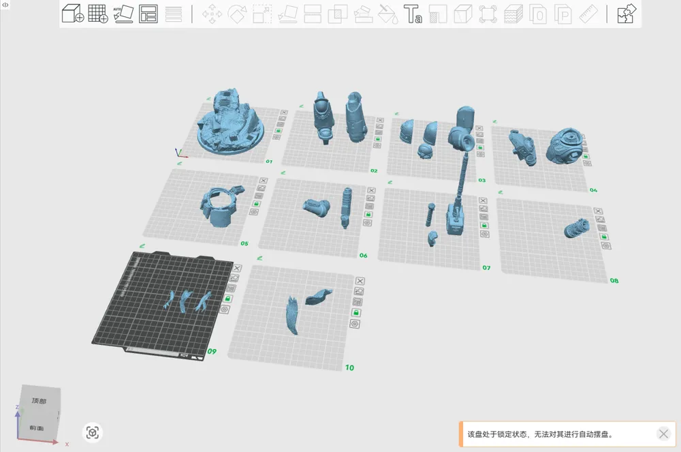This screenshot has height=452, width=681.
Task: Collapse sidebar using top-left arrows icon
Action: coord(5,5)
